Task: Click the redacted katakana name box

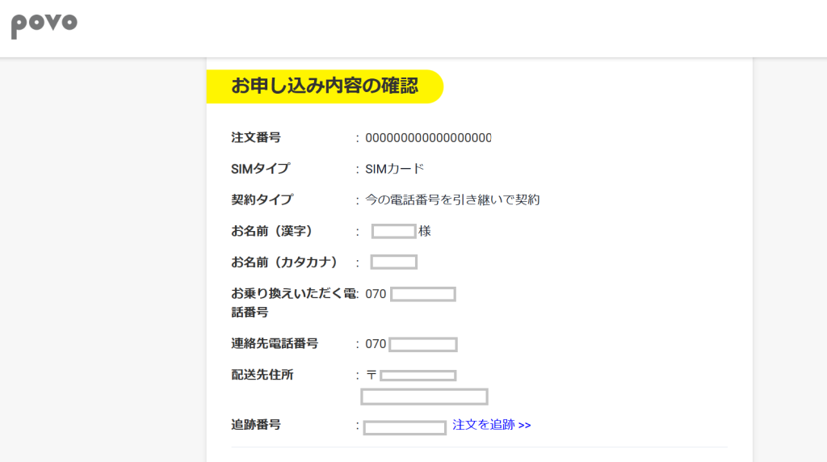Action: (393, 262)
